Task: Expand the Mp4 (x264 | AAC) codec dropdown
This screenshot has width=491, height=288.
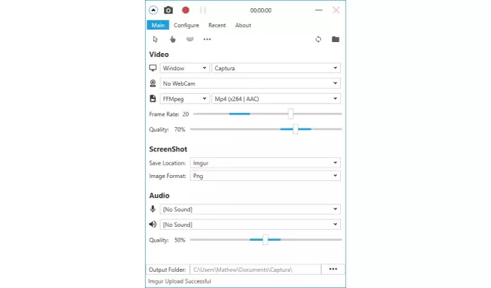Action: pyautogui.click(x=276, y=98)
